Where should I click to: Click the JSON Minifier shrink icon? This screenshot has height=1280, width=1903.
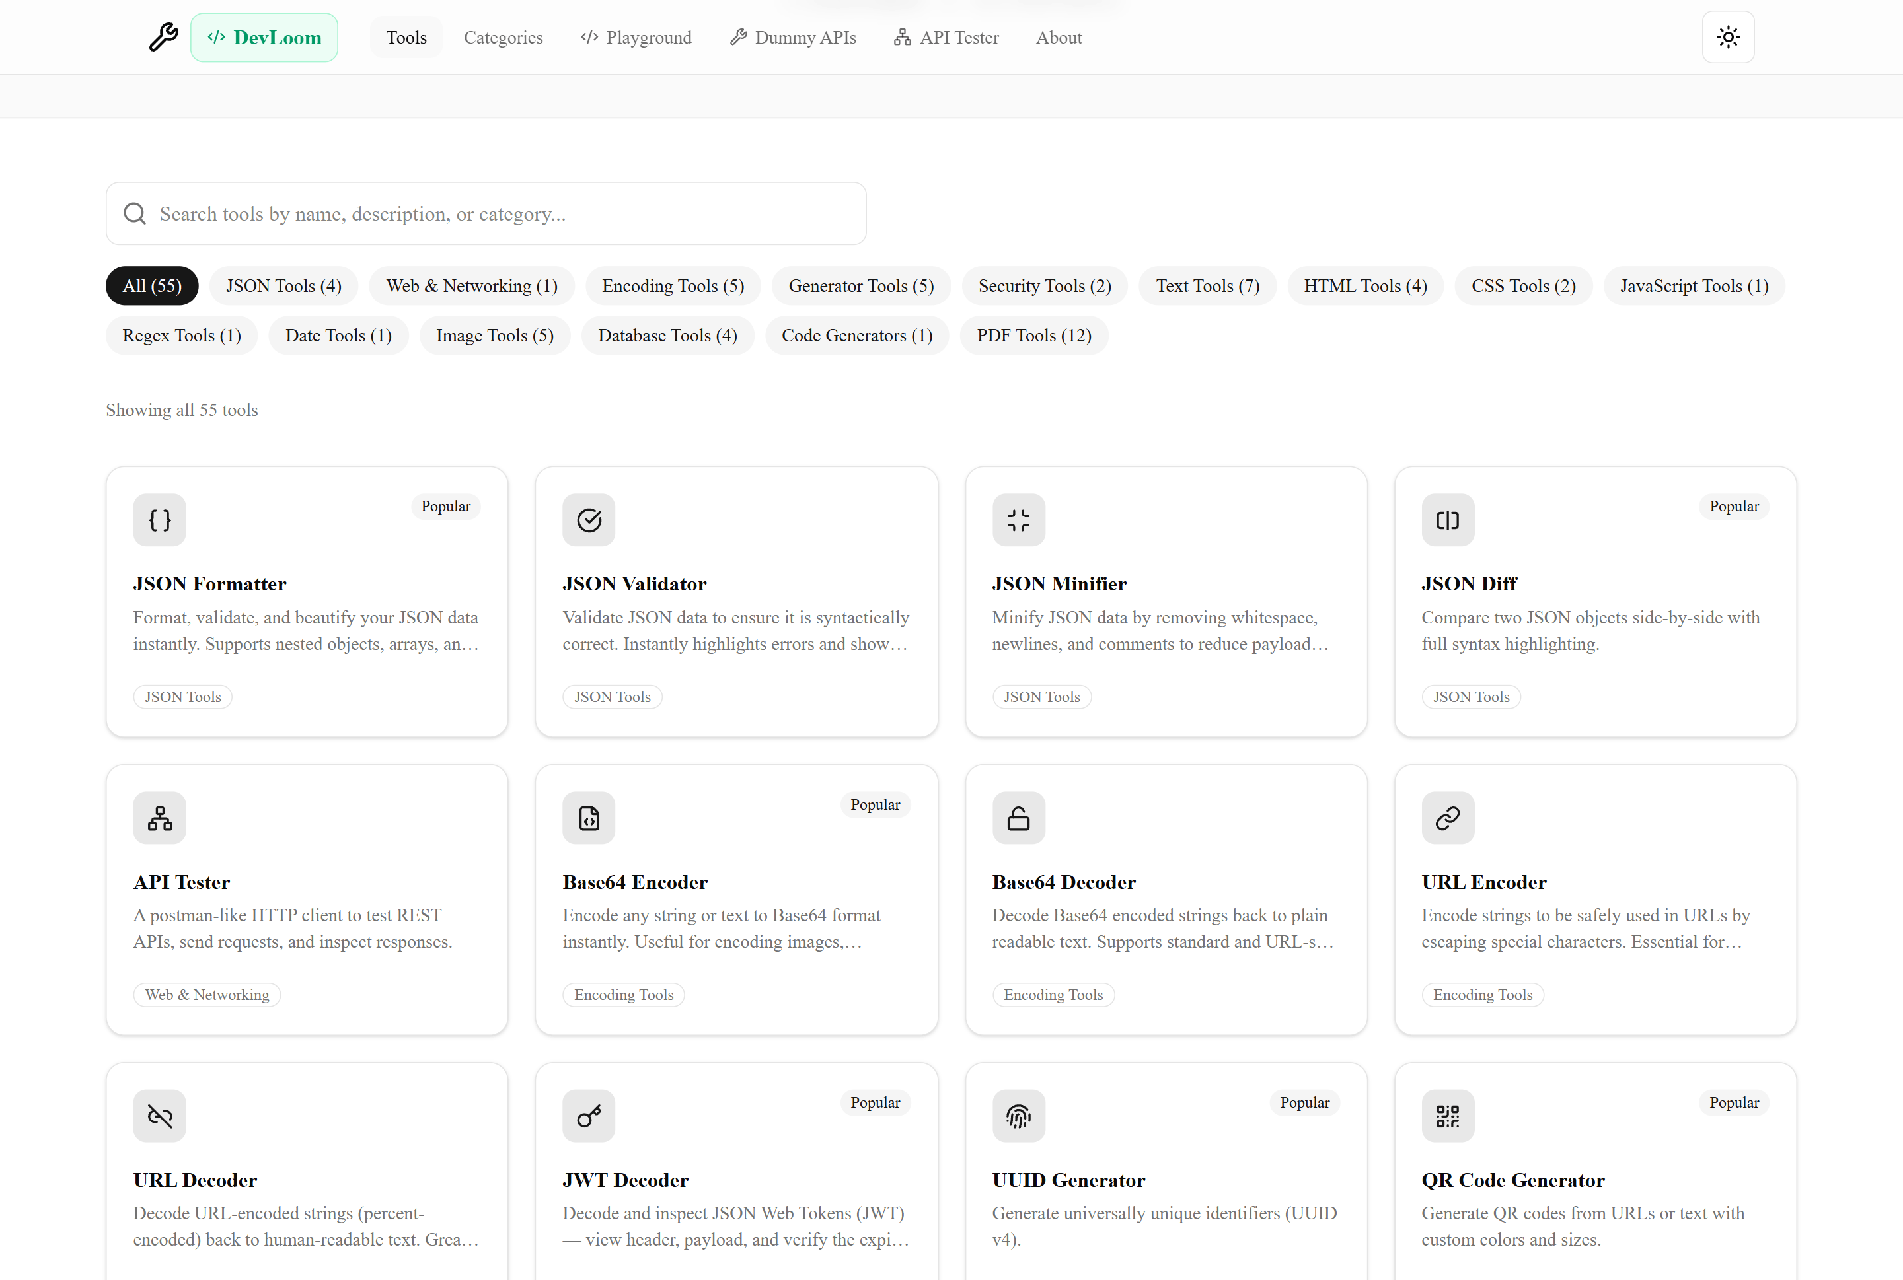pyautogui.click(x=1018, y=520)
